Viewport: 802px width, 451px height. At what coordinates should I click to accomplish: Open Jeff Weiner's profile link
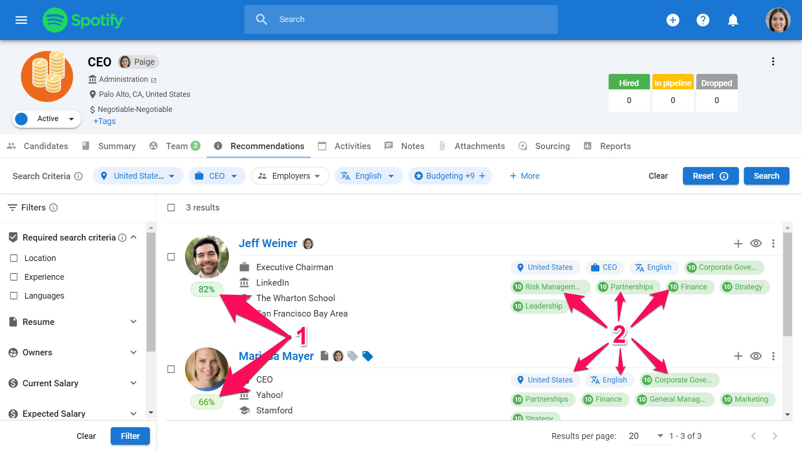268,243
